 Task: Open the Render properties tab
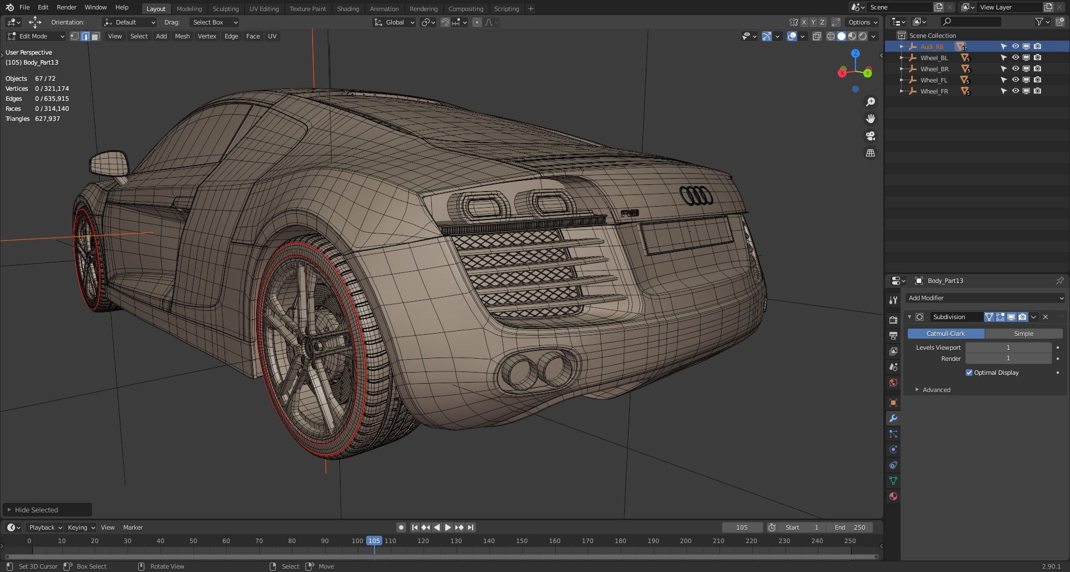(x=893, y=320)
